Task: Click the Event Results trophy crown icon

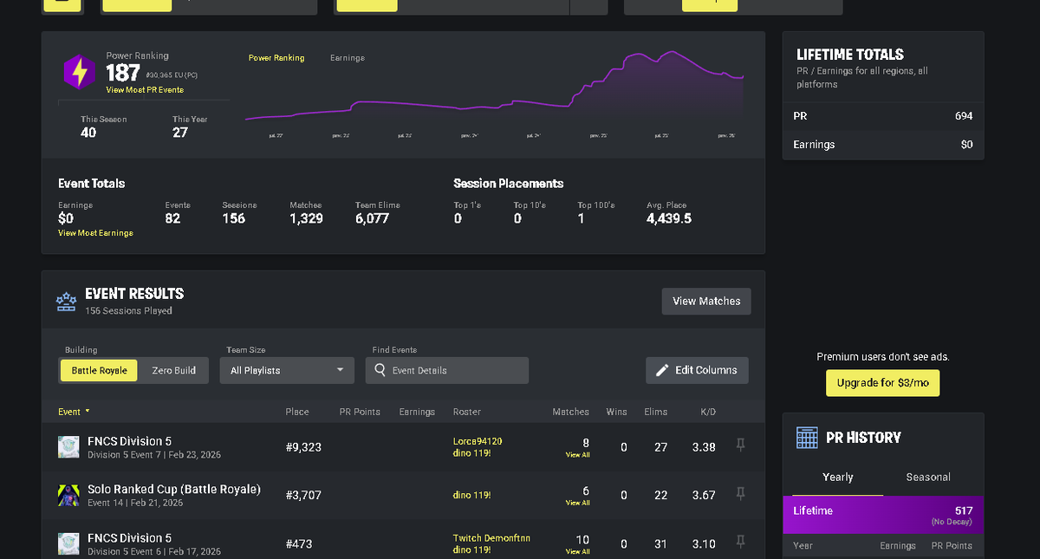Action: coord(67,301)
